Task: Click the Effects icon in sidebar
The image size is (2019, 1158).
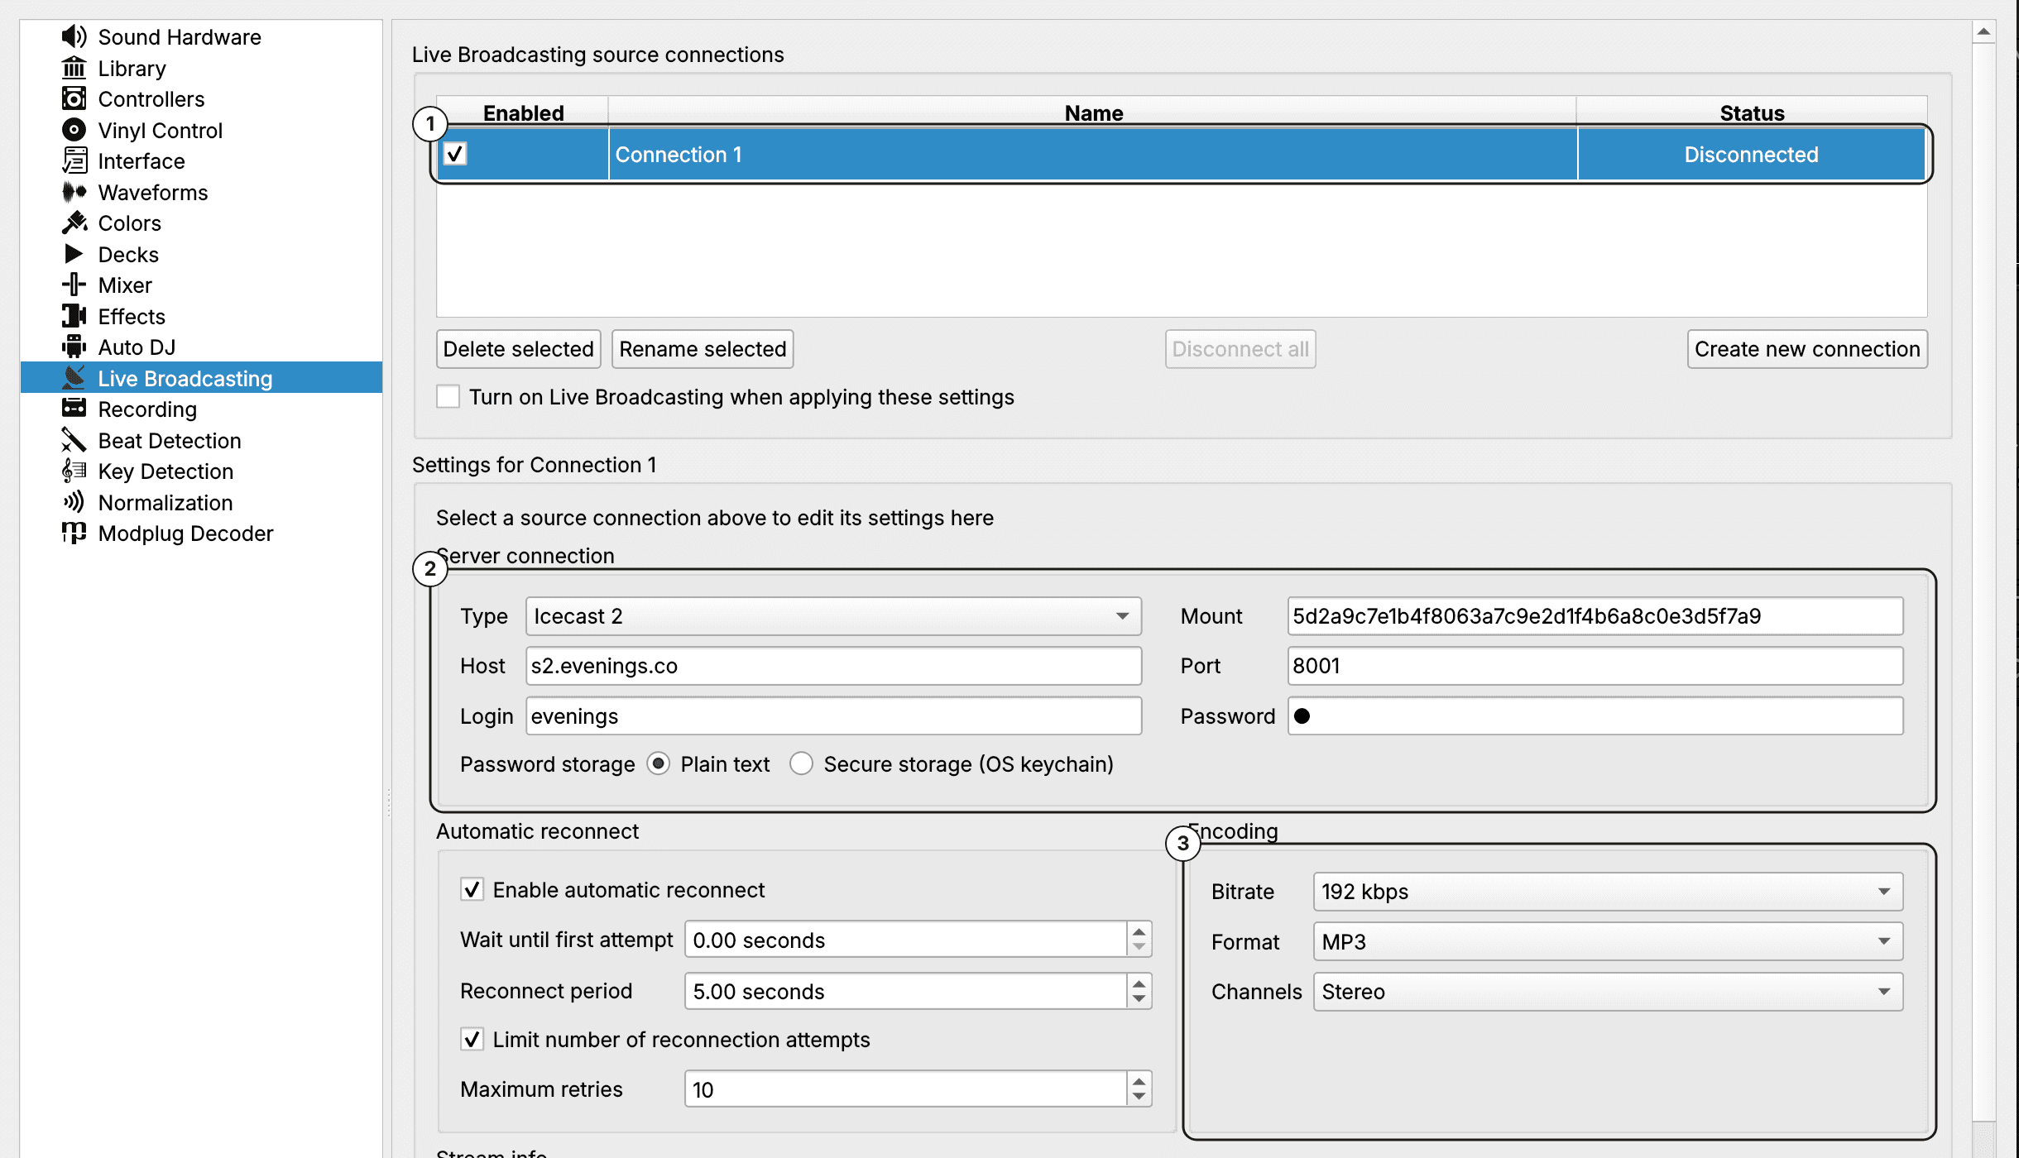Action: pos(74,316)
